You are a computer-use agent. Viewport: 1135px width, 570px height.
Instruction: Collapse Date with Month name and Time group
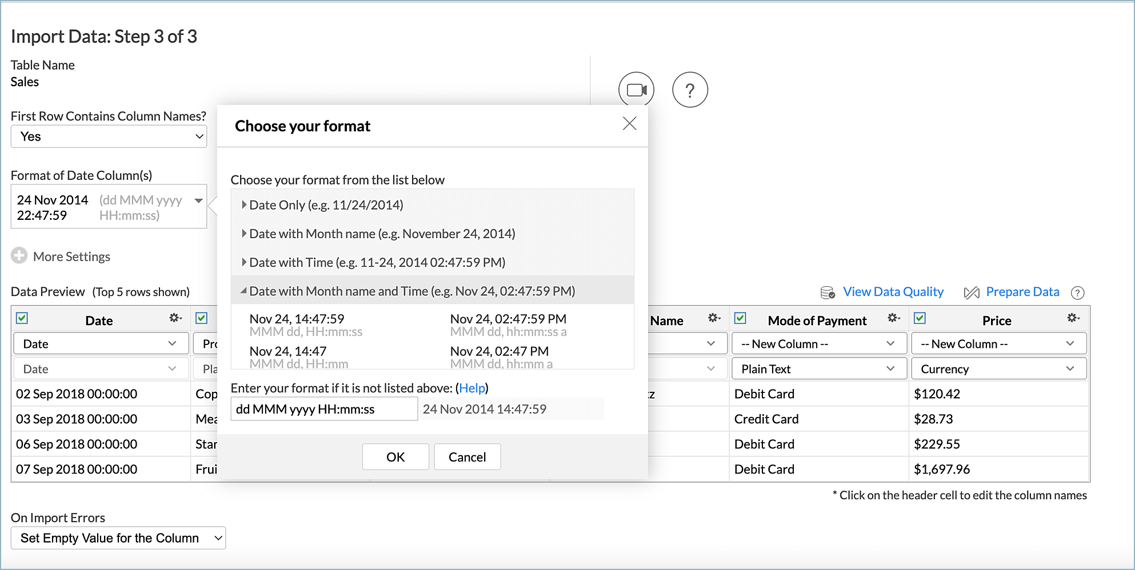243,290
